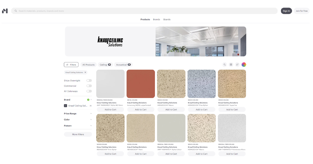Screen dimensions: 313x164
Task: Add AMF THERMATEX Alpha Colour to cart
Action: 171,154
